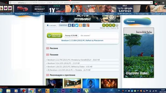Bookmark page with star in address bar
The width and height of the screenshot is (166, 93).
[x=151, y=3]
